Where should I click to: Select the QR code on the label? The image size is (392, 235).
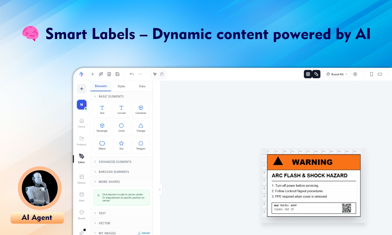[347, 208]
